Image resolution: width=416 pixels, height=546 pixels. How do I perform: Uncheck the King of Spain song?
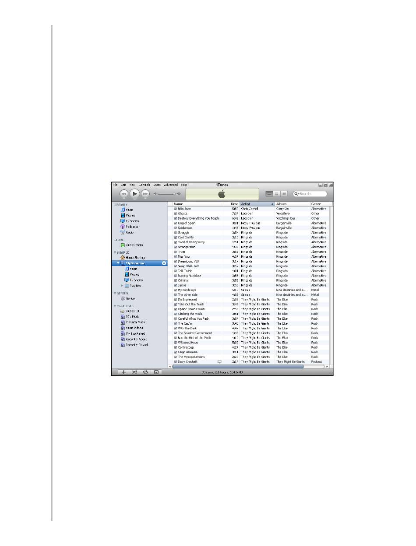pos(176,224)
